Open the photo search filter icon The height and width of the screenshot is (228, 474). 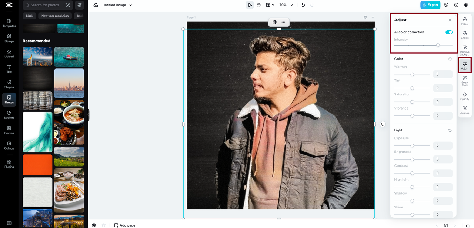(80, 5)
